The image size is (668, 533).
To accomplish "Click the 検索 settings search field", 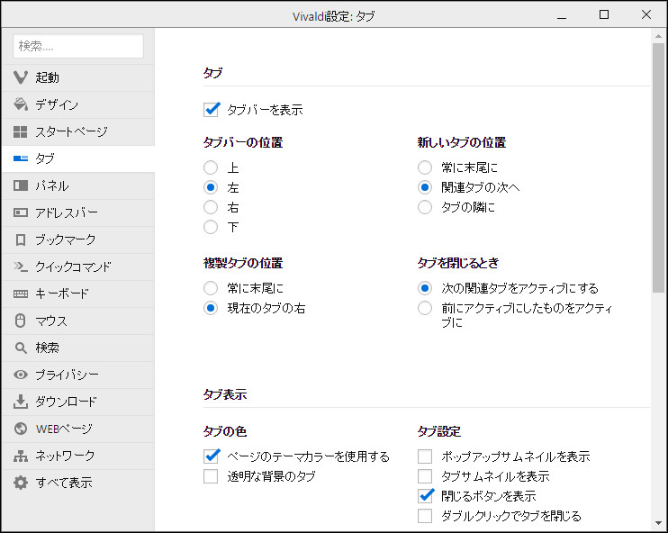I will tap(78, 46).
